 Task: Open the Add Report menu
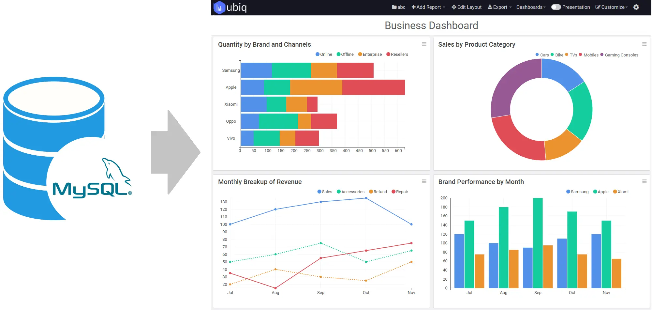[x=428, y=7]
